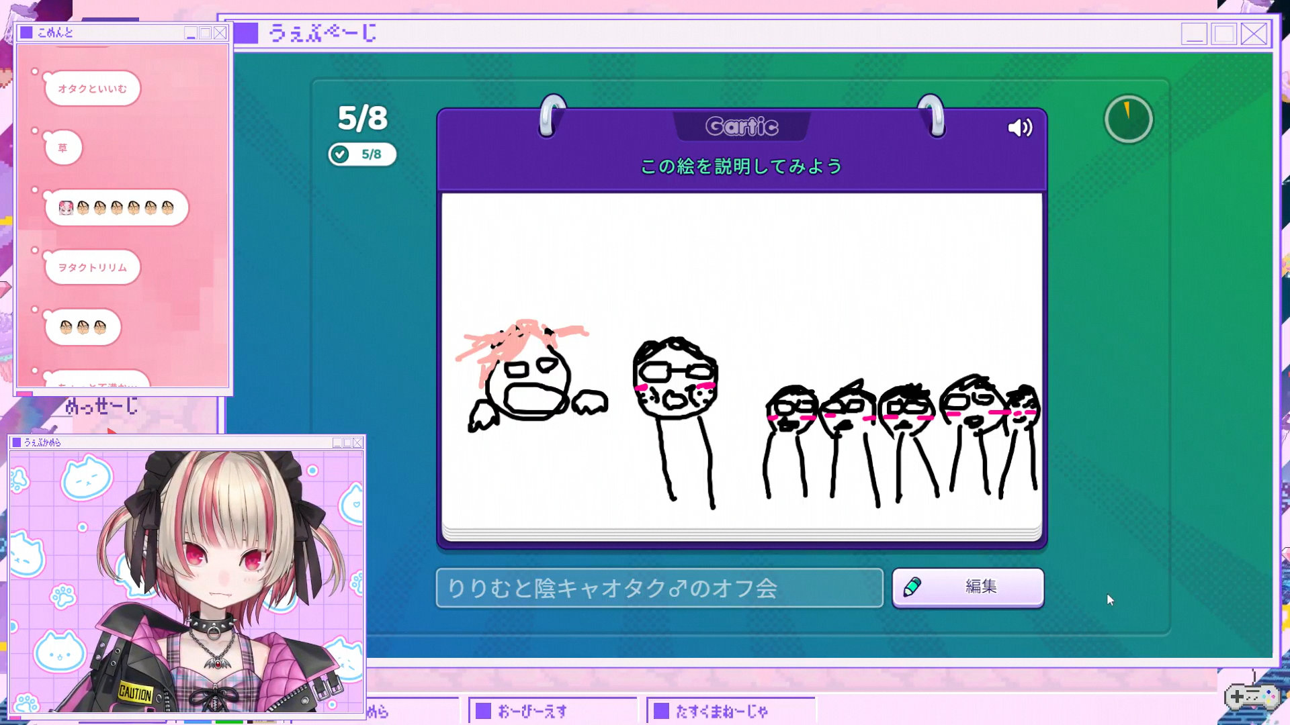
Task: Click the round countdown timer icon
Action: 1128,119
